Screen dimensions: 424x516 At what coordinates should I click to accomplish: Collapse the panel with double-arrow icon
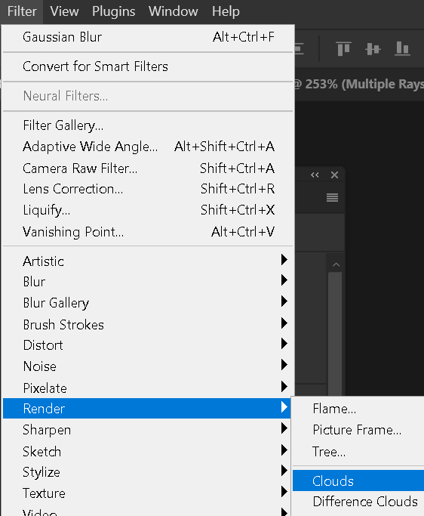pyautogui.click(x=315, y=175)
